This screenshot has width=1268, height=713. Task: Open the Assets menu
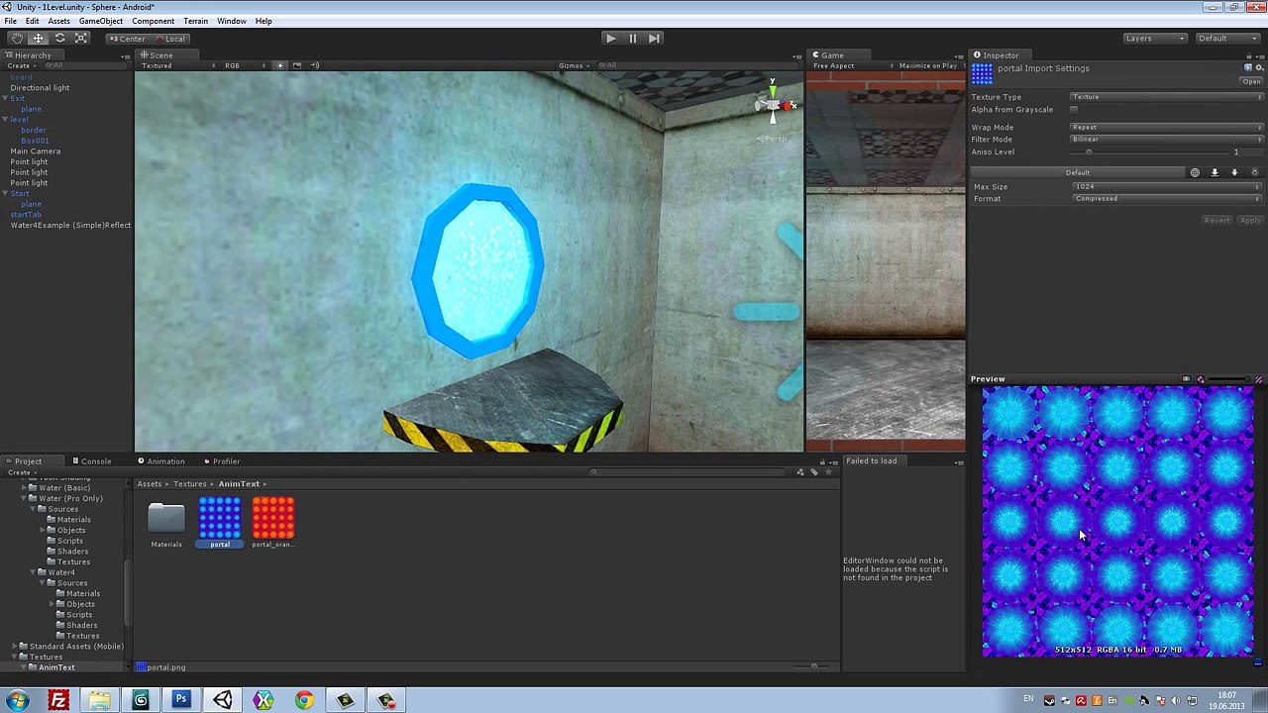pos(58,21)
